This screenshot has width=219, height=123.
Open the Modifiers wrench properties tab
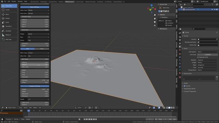(180, 57)
